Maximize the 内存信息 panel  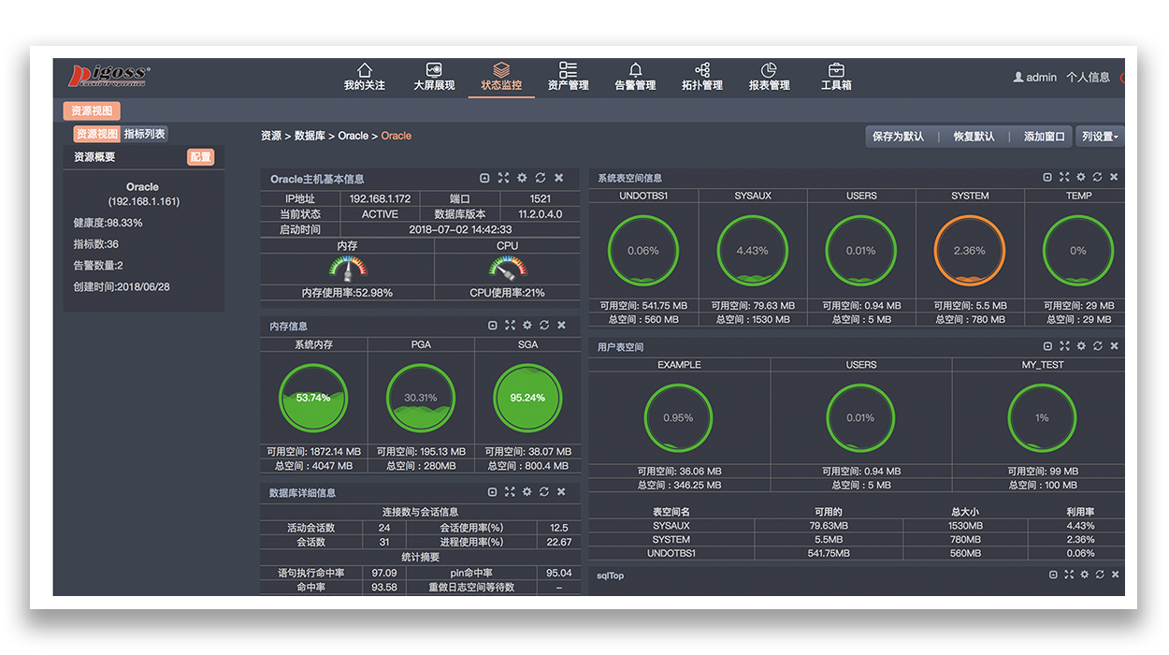[x=510, y=326]
